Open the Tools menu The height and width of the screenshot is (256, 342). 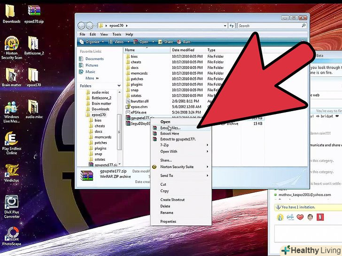pos(117,34)
